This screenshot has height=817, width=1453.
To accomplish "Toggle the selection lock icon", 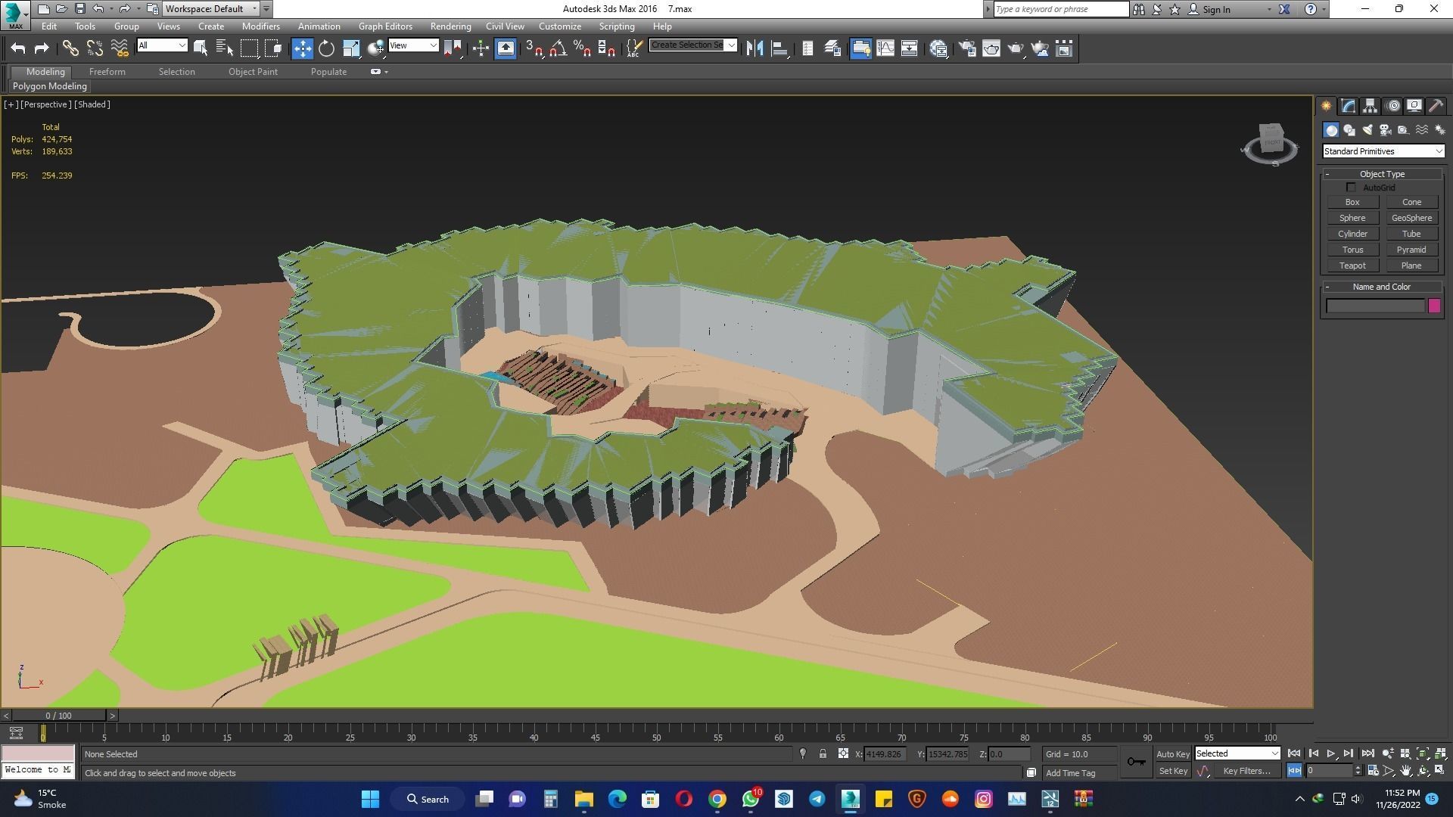I will click(823, 754).
